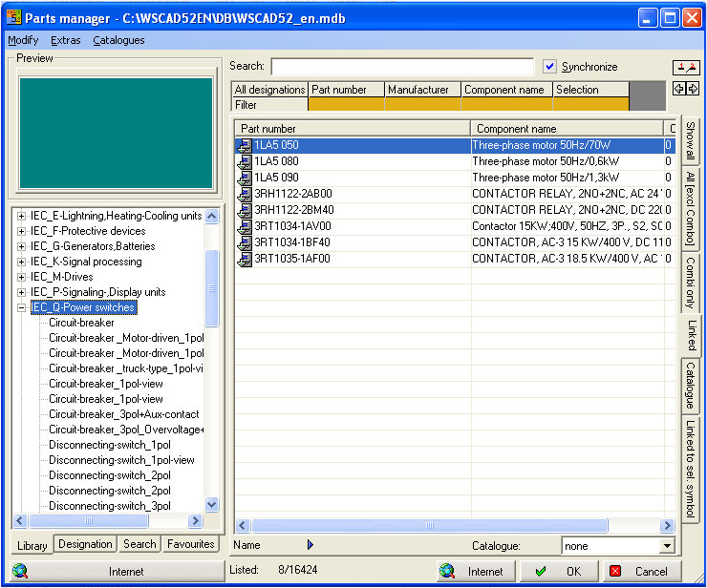This screenshot has width=707, height=588.
Task: Expand IEC_K-Signal processing node
Action: pos(21,262)
